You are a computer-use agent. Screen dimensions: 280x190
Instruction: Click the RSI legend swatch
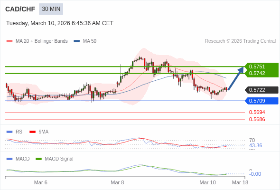click(9, 132)
